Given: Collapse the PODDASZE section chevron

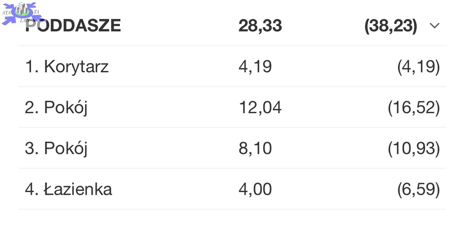Looking at the screenshot, I should [x=435, y=26].
